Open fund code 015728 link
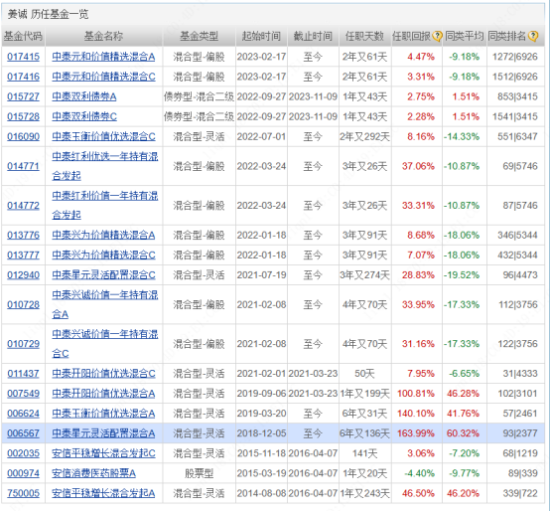550x512 pixels. tap(23, 116)
